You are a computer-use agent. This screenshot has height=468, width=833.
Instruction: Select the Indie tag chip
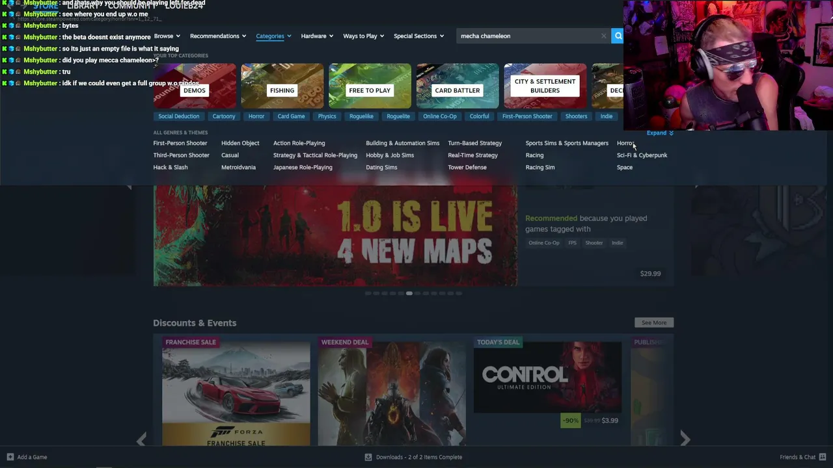pyautogui.click(x=606, y=116)
